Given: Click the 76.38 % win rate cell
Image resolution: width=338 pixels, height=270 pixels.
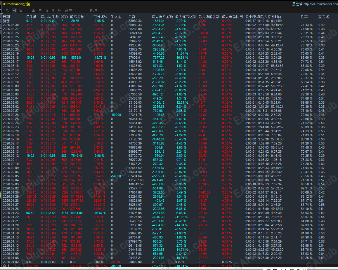Looking at the screenshot, I should pyautogui.click(x=306, y=160).
